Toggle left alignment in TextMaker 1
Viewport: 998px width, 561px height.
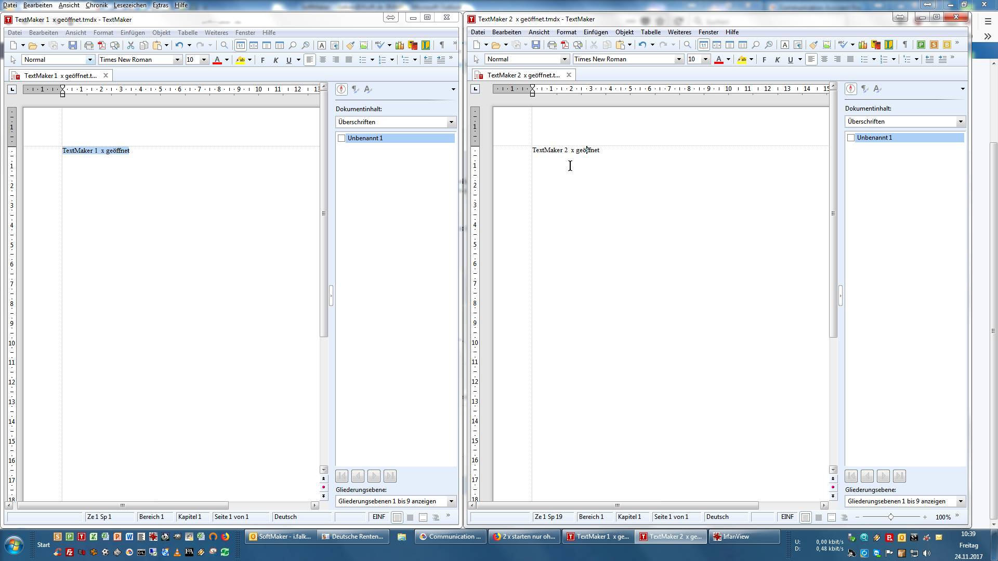tap(310, 60)
